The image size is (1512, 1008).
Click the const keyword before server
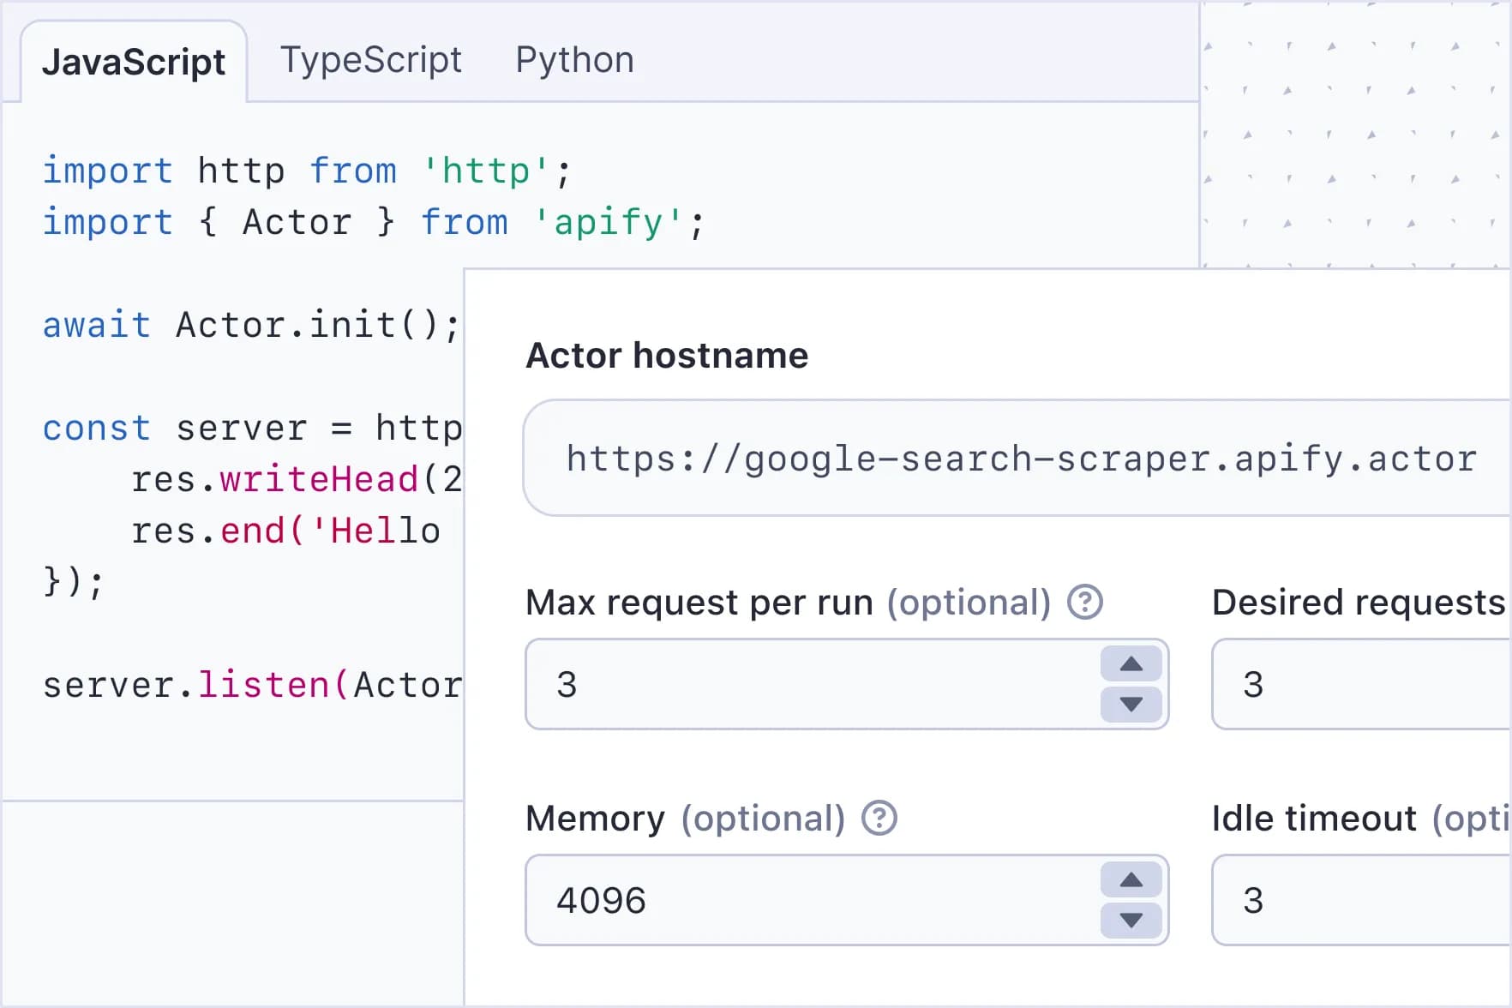point(96,429)
